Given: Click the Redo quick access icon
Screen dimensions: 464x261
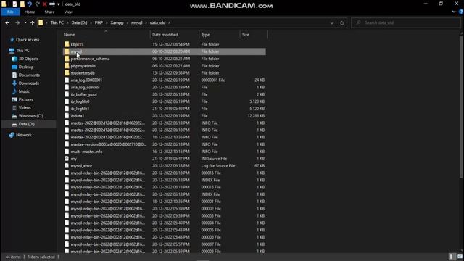Looking at the screenshot, I should [37, 4].
